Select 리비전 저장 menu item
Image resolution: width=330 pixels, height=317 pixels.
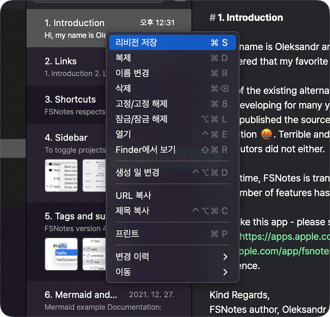tap(173, 42)
